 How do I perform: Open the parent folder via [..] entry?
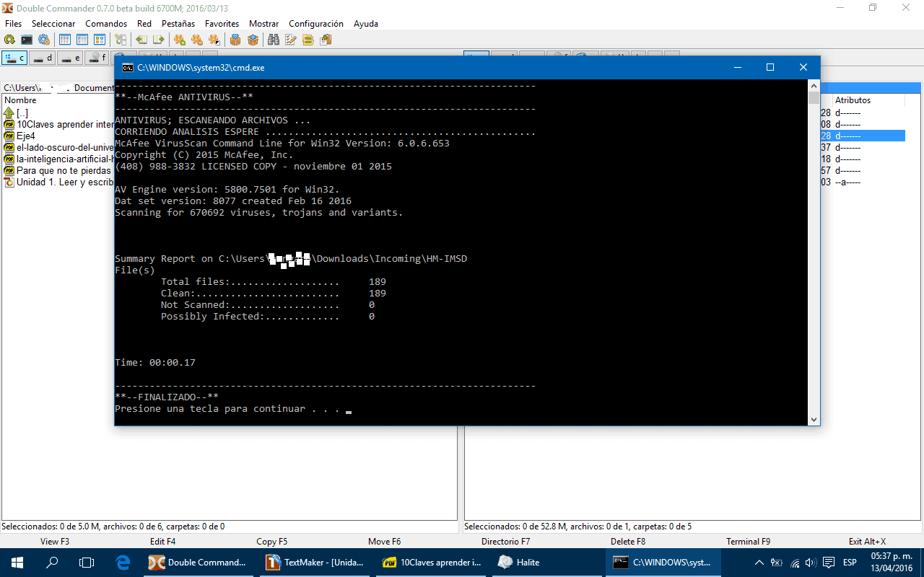coord(22,113)
